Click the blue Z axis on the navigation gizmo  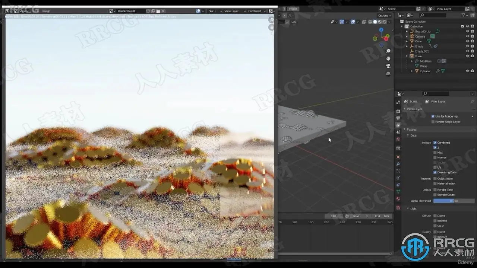381,30
